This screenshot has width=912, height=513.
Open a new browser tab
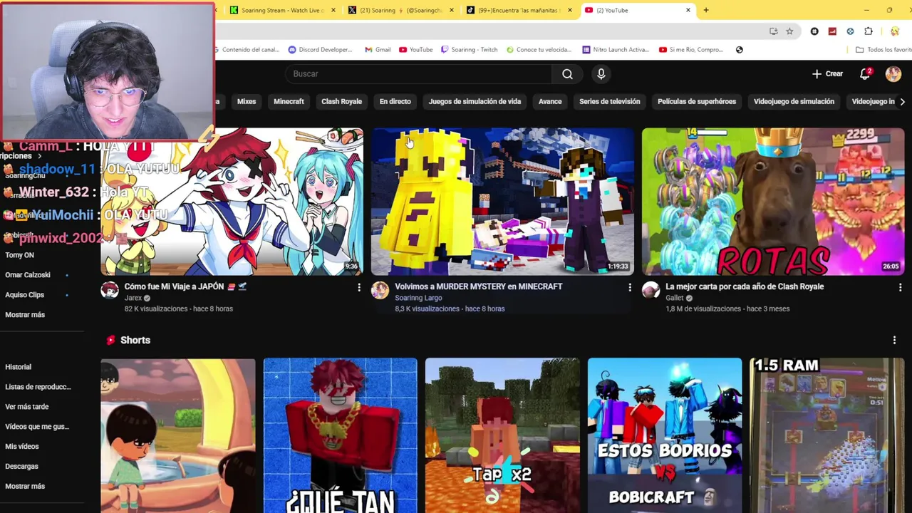(706, 10)
